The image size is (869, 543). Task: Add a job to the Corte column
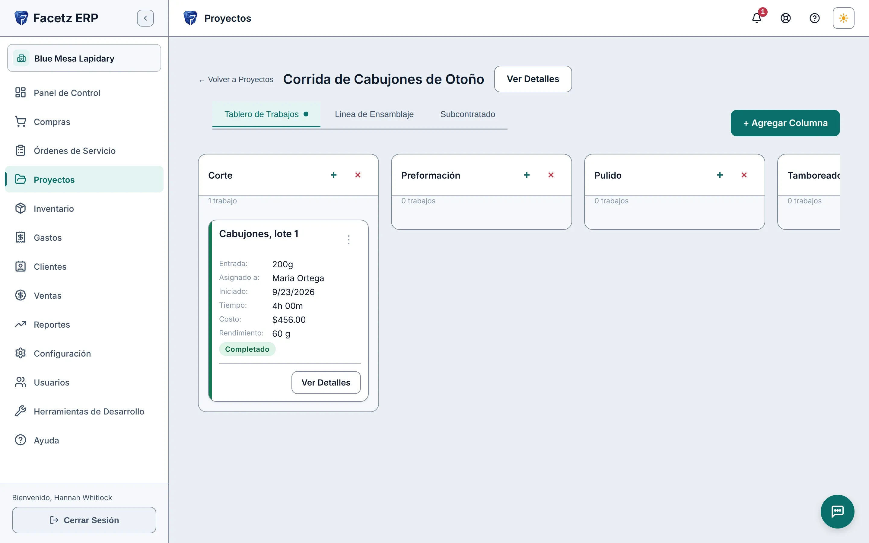(334, 175)
